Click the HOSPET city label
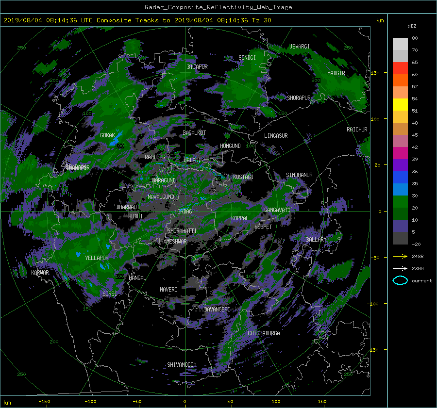 point(263,227)
